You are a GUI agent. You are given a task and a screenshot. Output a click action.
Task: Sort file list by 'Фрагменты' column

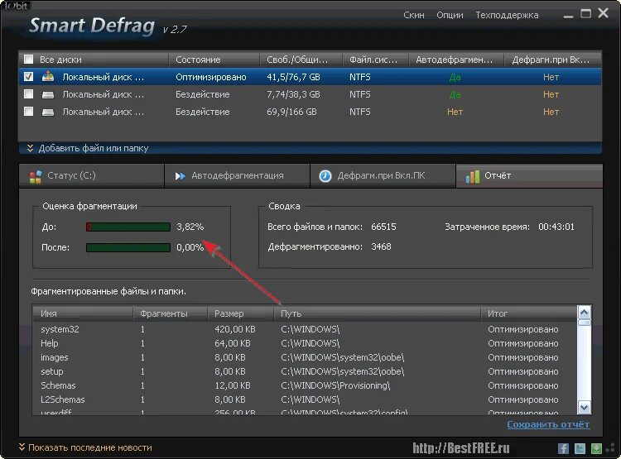171,313
